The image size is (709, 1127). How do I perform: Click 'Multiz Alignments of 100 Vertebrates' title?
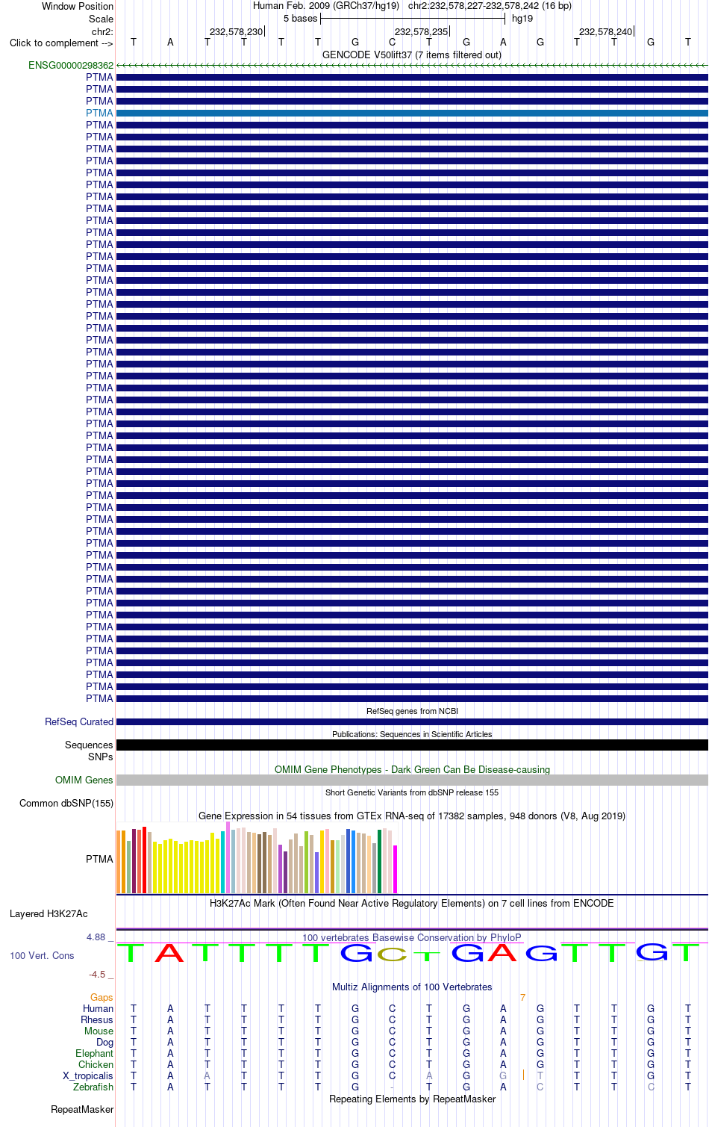412,987
